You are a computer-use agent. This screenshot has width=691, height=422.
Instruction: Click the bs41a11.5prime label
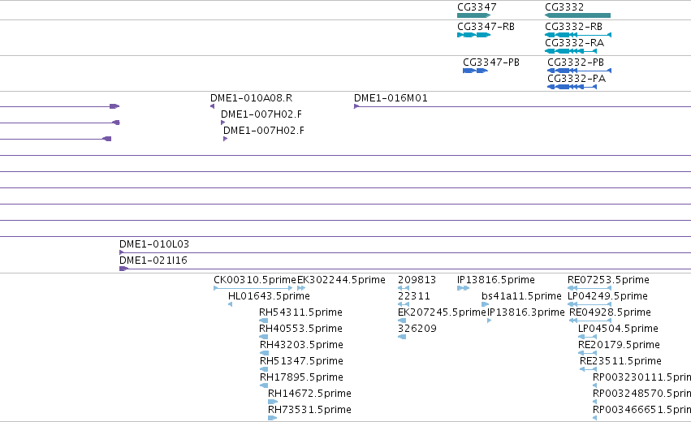click(x=522, y=296)
